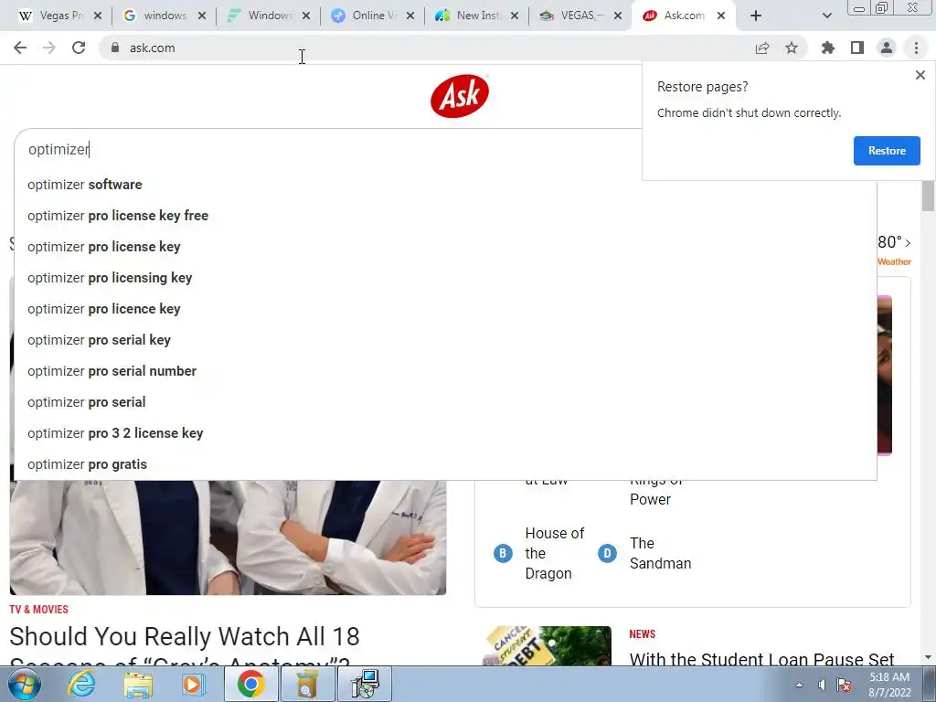This screenshot has width=936, height=702.
Task: Open the Chrome profile avatar icon
Action: (887, 48)
